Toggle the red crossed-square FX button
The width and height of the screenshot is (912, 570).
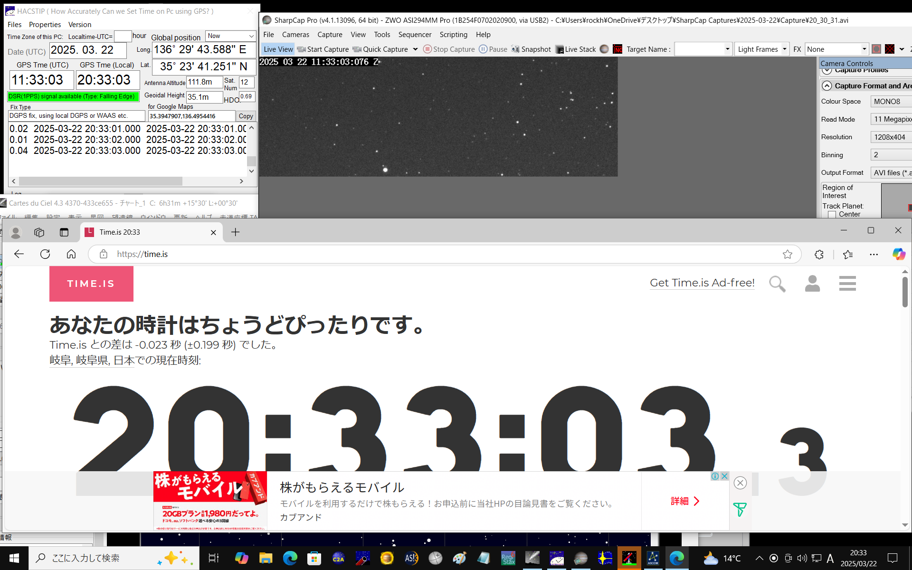(x=890, y=49)
